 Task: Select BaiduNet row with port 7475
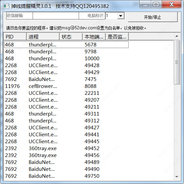66,79
